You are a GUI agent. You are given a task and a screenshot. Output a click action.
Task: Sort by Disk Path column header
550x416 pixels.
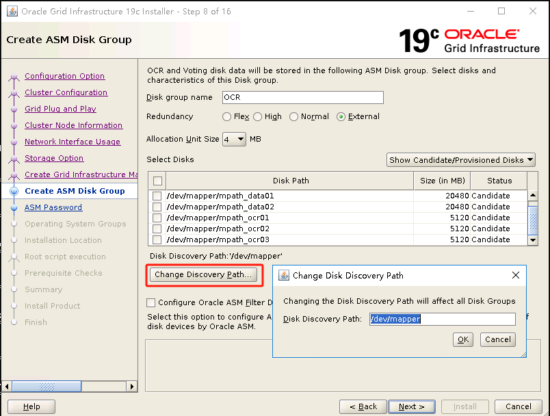click(290, 181)
